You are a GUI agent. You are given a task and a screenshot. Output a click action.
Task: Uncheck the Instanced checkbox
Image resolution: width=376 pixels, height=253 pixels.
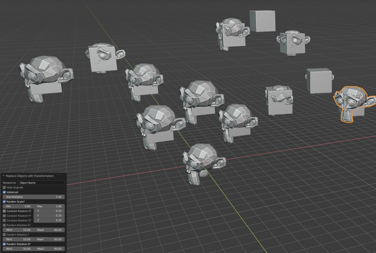point(4,192)
